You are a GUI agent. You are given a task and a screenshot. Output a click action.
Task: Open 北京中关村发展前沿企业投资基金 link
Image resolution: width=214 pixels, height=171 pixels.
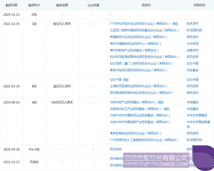[x=140, y=116]
